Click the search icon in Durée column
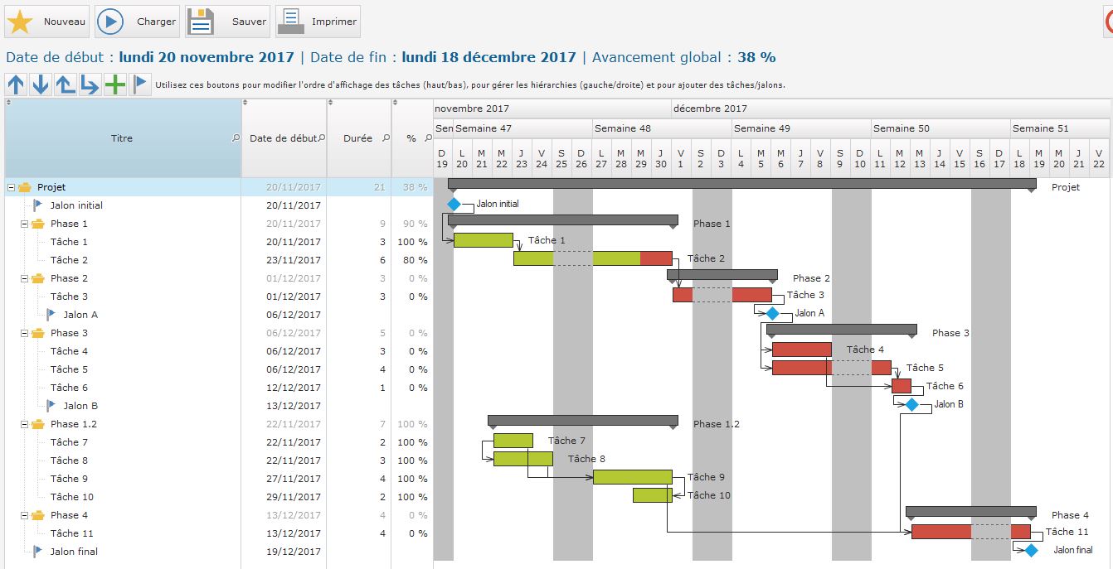 tap(386, 138)
